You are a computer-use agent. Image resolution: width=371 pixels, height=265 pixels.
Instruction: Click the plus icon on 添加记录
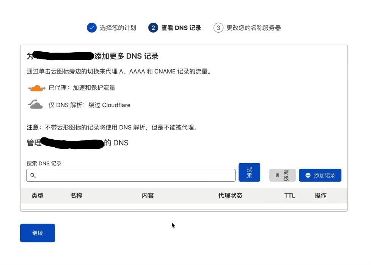click(308, 175)
